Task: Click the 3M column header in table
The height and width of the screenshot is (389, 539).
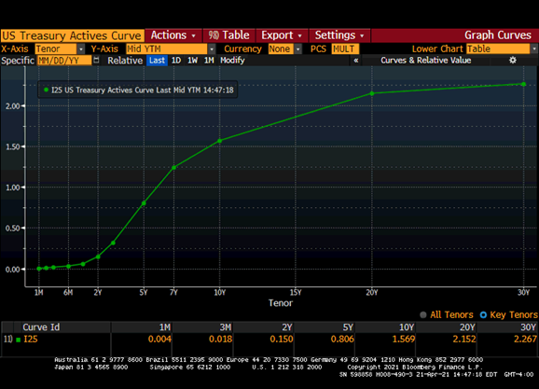Action: [x=225, y=327]
